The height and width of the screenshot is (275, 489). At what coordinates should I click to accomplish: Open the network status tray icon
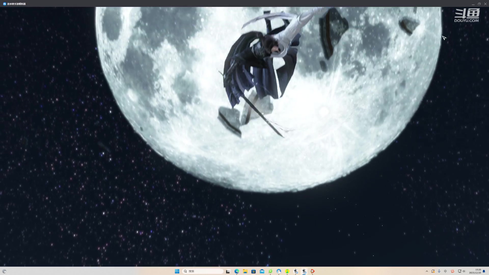pos(460,271)
